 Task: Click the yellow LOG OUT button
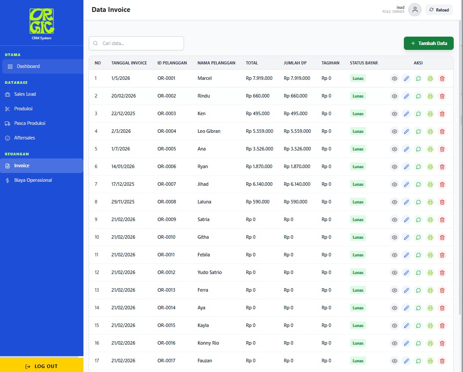(x=41, y=366)
